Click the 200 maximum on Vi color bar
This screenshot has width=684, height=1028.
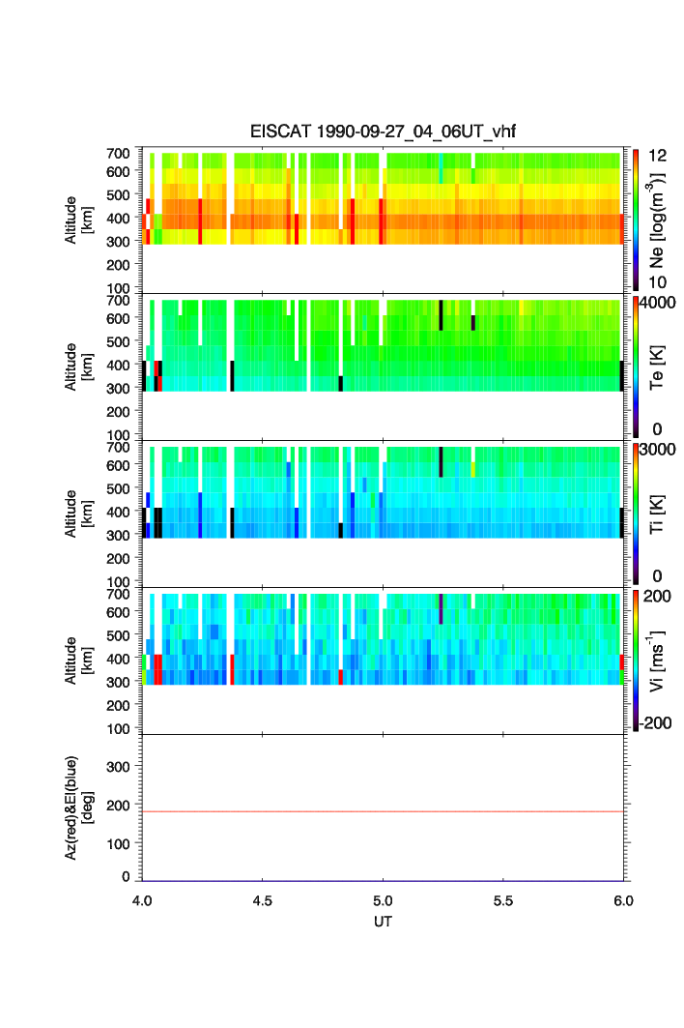[x=657, y=596]
